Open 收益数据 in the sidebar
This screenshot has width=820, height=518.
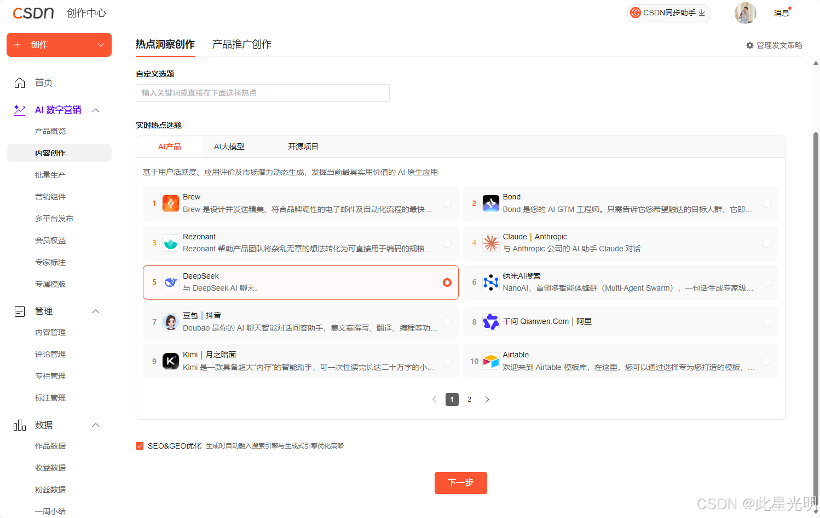point(50,468)
